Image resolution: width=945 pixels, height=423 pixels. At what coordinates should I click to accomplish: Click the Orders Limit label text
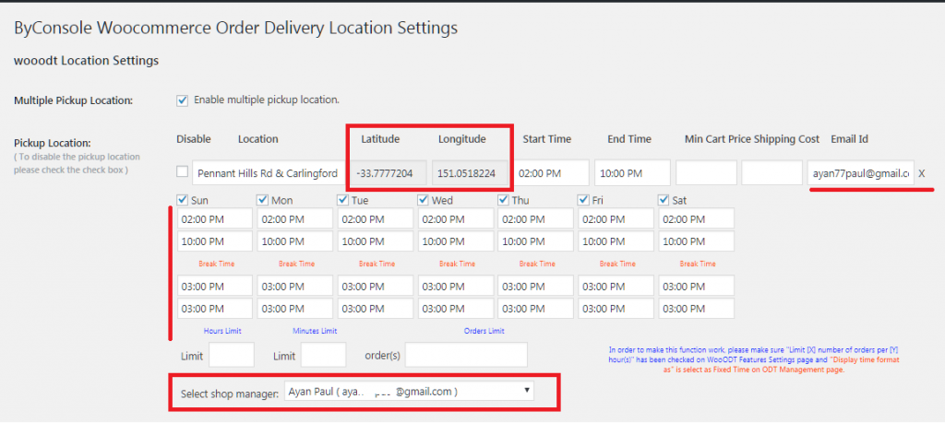484,331
